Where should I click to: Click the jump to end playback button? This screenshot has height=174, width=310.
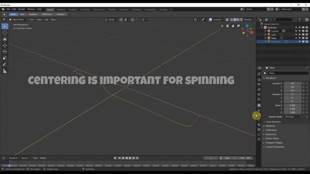(137, 158)
